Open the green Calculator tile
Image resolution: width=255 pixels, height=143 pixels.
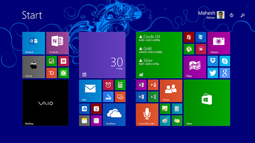(x=120, y=85)
